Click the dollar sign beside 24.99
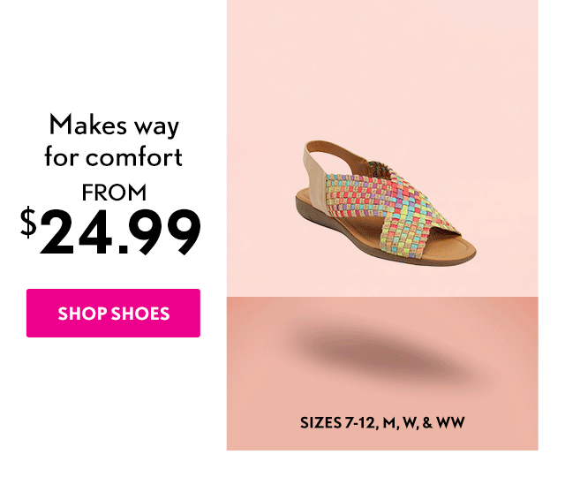The height and width of the screenshot is (477, 565). point(28,222)
